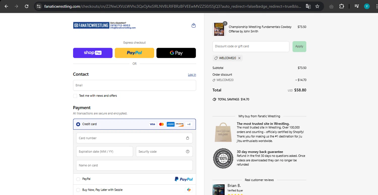378x195 pixels.
Task: Reload the checkout page
Action: pyautogui.click(x=26, y=6)
